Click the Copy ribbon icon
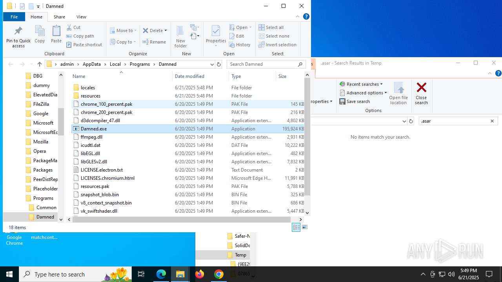502x282 pixels. point(40,34)
